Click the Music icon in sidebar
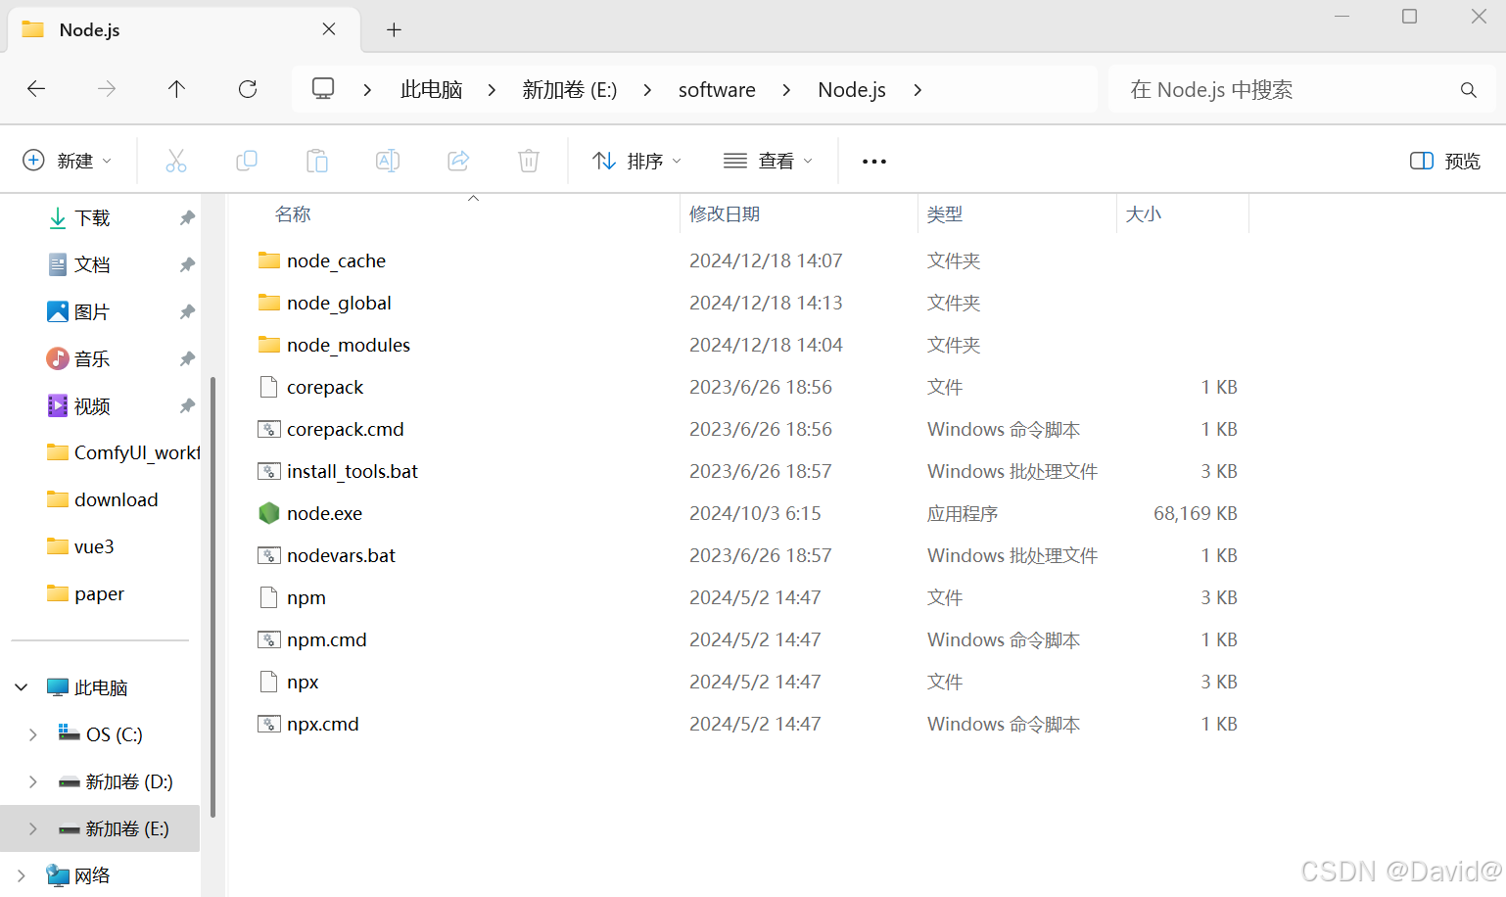This screenshot has width=1506, height=897. coord(58,358)
